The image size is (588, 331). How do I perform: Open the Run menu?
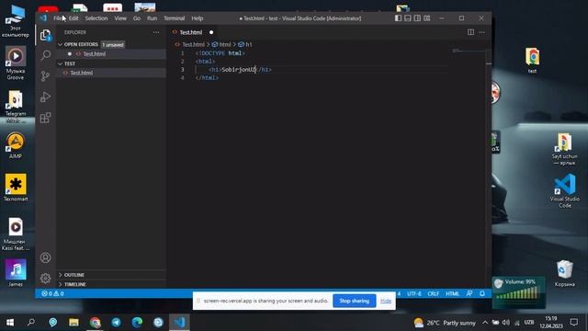coord(152,18)
